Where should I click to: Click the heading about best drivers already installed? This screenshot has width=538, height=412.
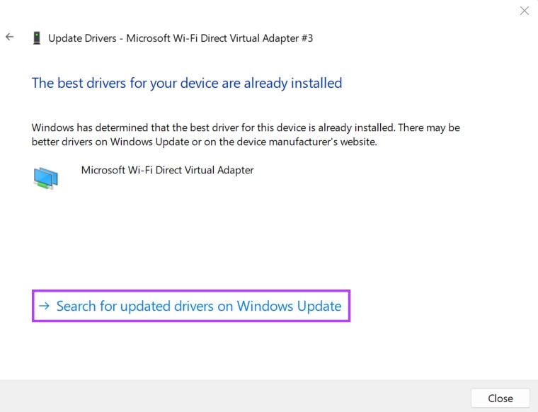pos(187,83)
